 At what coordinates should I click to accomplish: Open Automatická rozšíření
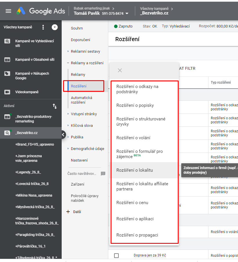[81, 100]
